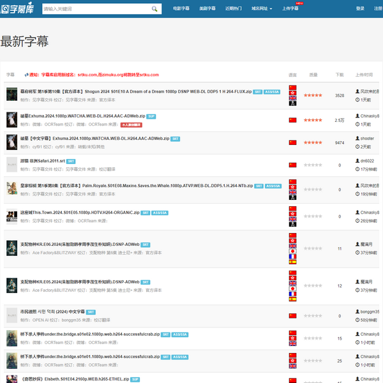This screenshot has width=383, height=383.
Task: Click the Shogun poster thumbnail
Action: point(11,94)
